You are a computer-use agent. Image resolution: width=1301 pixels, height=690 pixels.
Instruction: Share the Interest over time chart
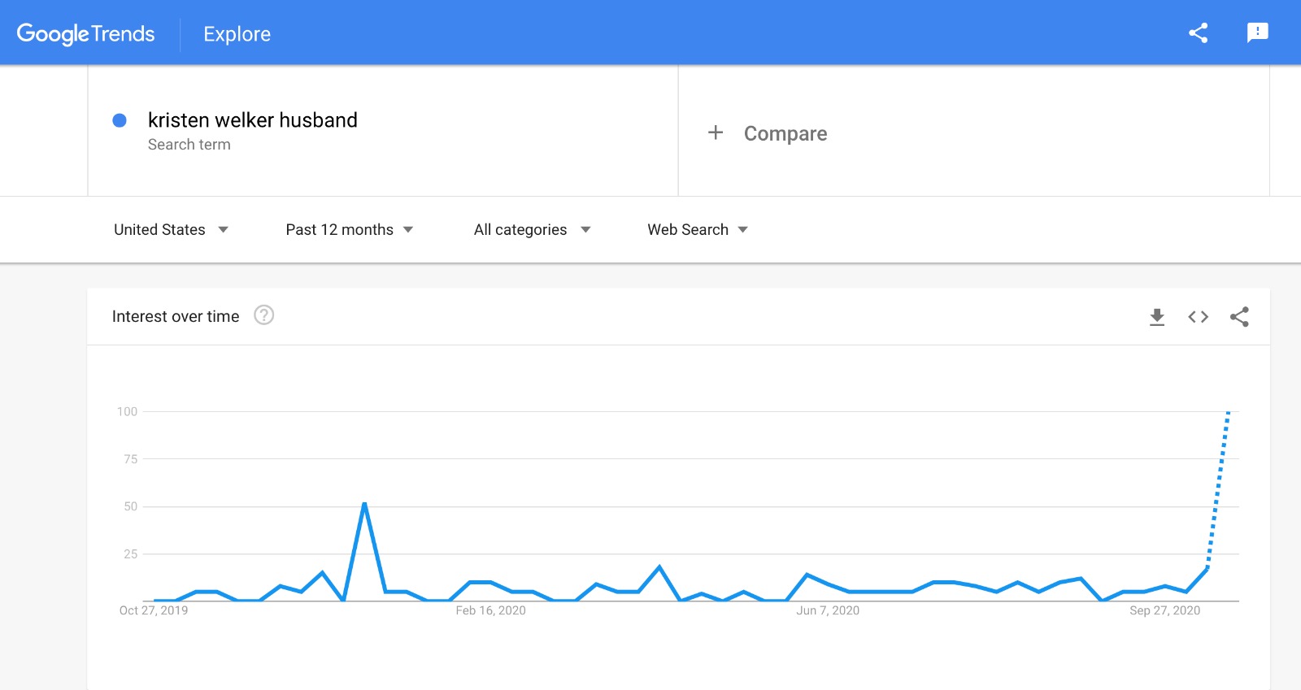pos(1239,317)
